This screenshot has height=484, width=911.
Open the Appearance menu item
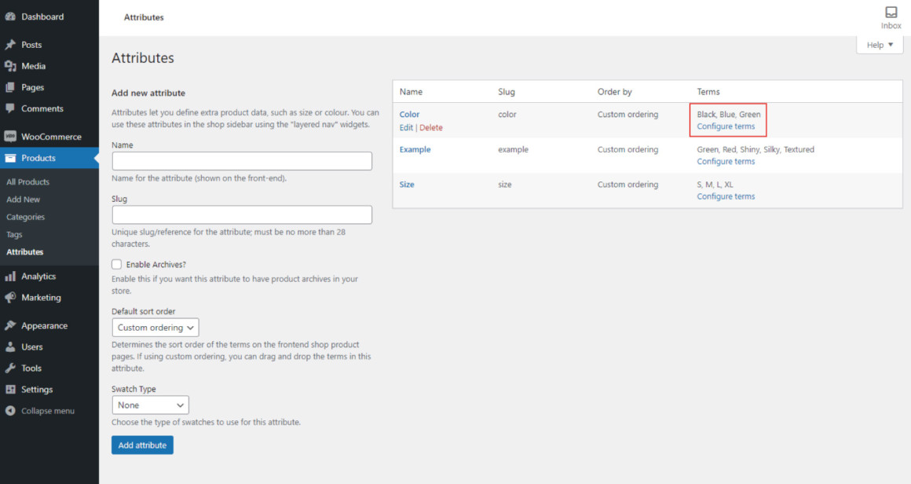(x=44, y=325)
